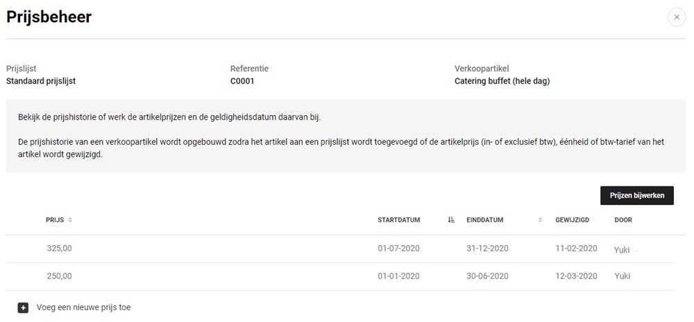Image resolution: width=694 pixels, height=322 pixels.
Task: Select the 250,00 price row
Action: (x=340, y=276)
